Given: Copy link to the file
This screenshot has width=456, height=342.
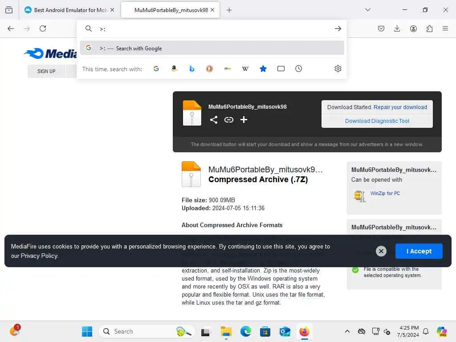Looking at the screenshot, I should point(229,120).
